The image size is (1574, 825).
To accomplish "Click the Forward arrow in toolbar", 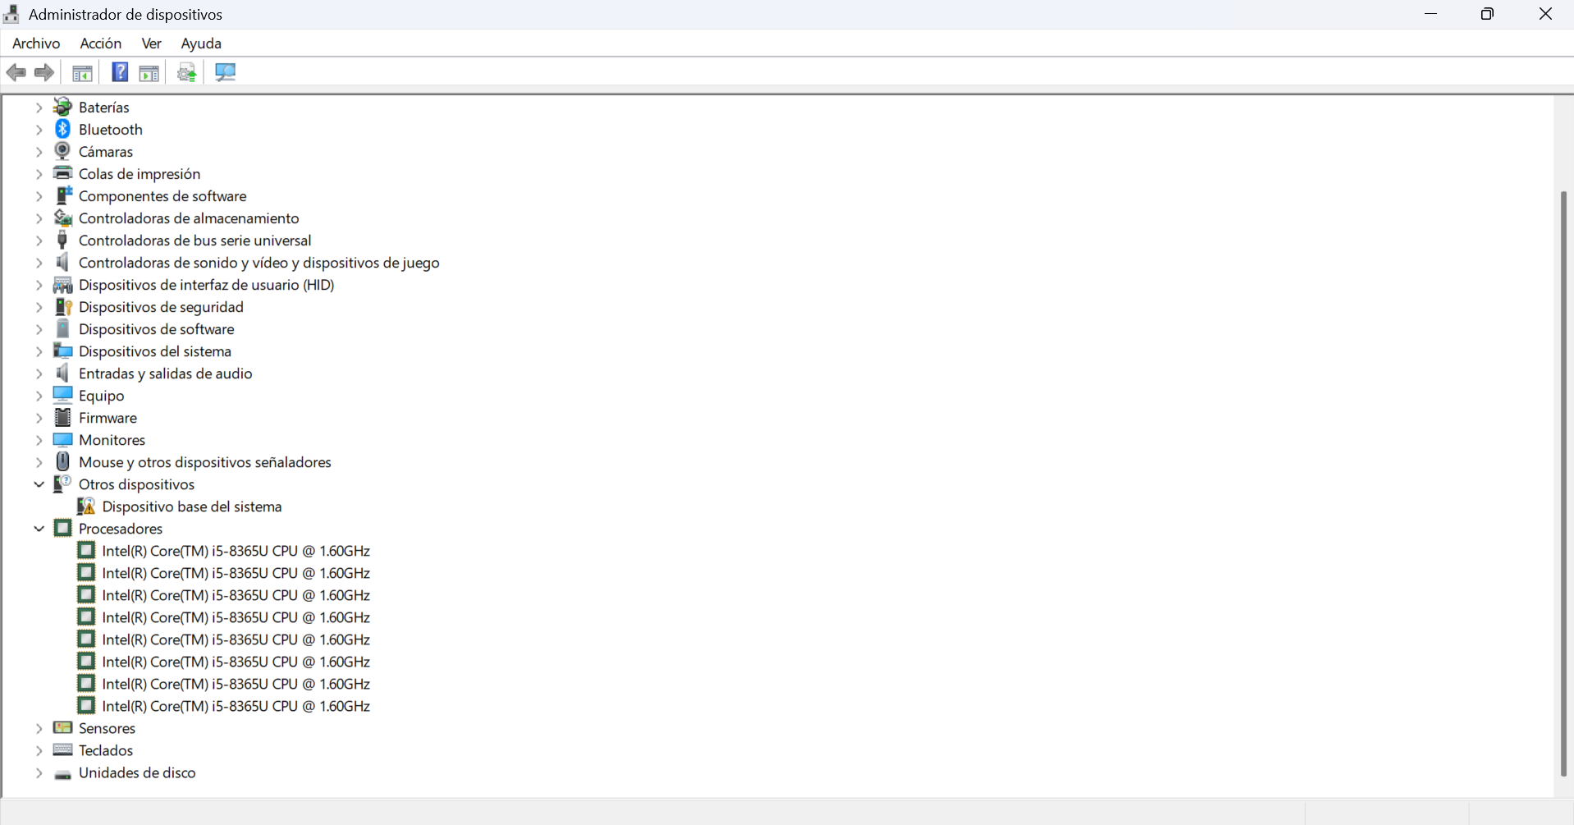I will point(44,72).
